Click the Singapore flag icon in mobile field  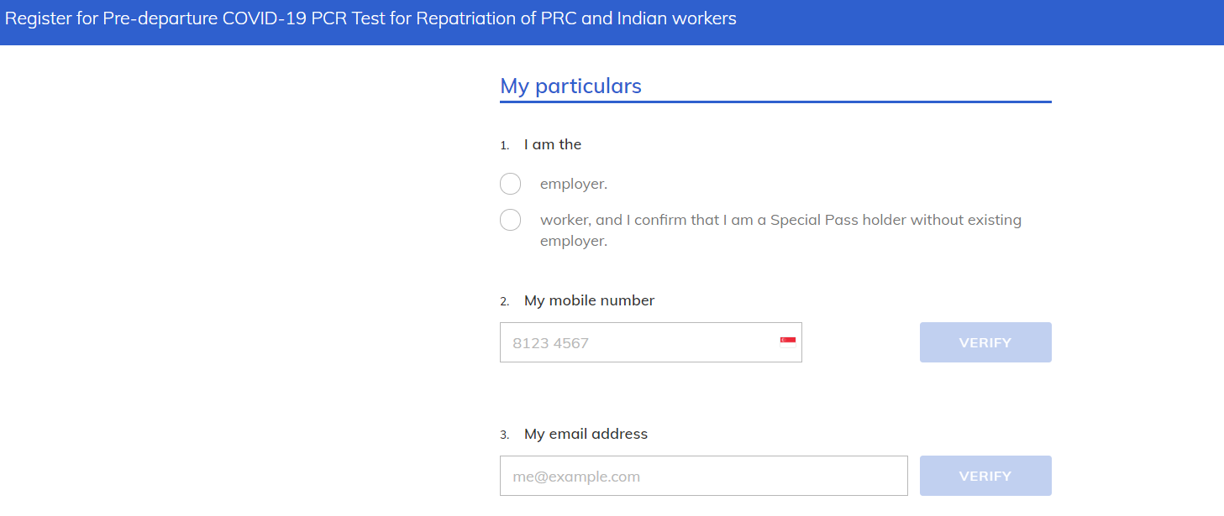[x=788, y=342]
